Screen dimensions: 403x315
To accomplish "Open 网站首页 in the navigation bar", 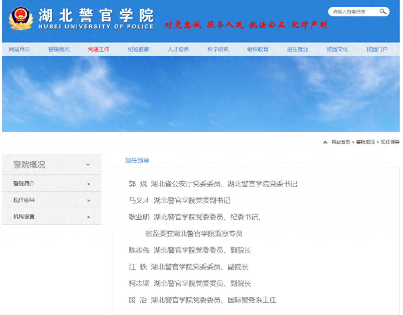I will pyautogui.click(x=19, y=49).
